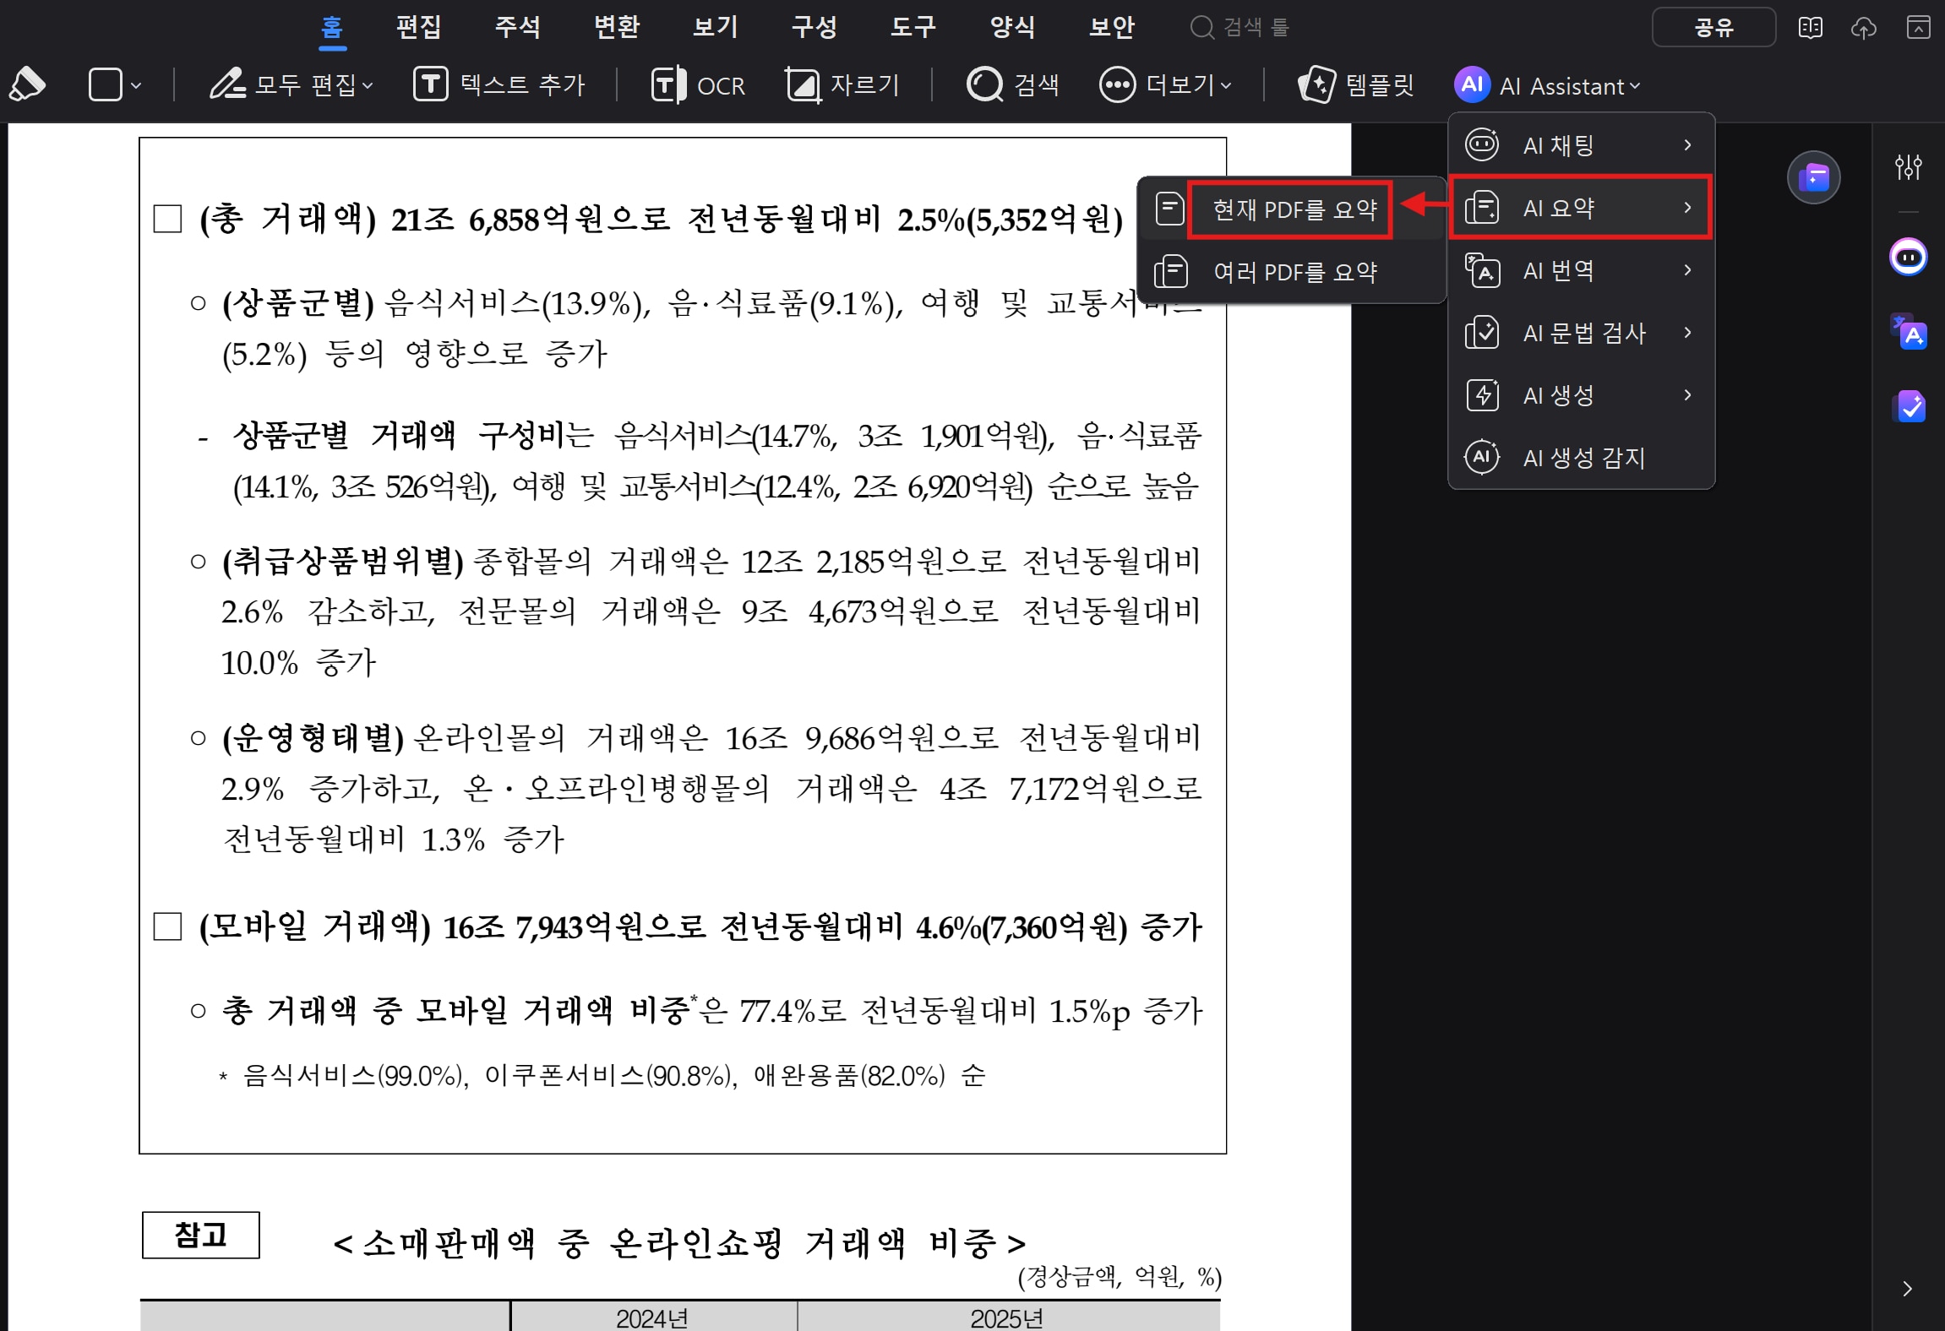Click the purple floating card icon
Viewport: 1945px width, 1331px height.
1813,177
